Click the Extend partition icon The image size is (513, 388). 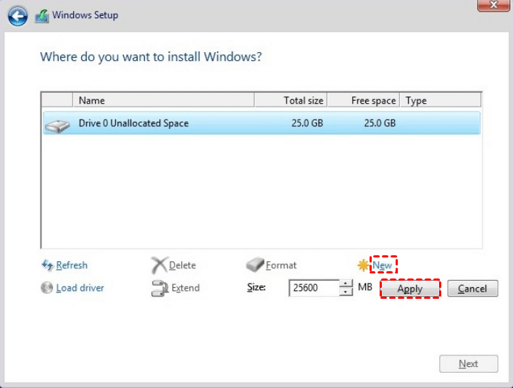159,288
